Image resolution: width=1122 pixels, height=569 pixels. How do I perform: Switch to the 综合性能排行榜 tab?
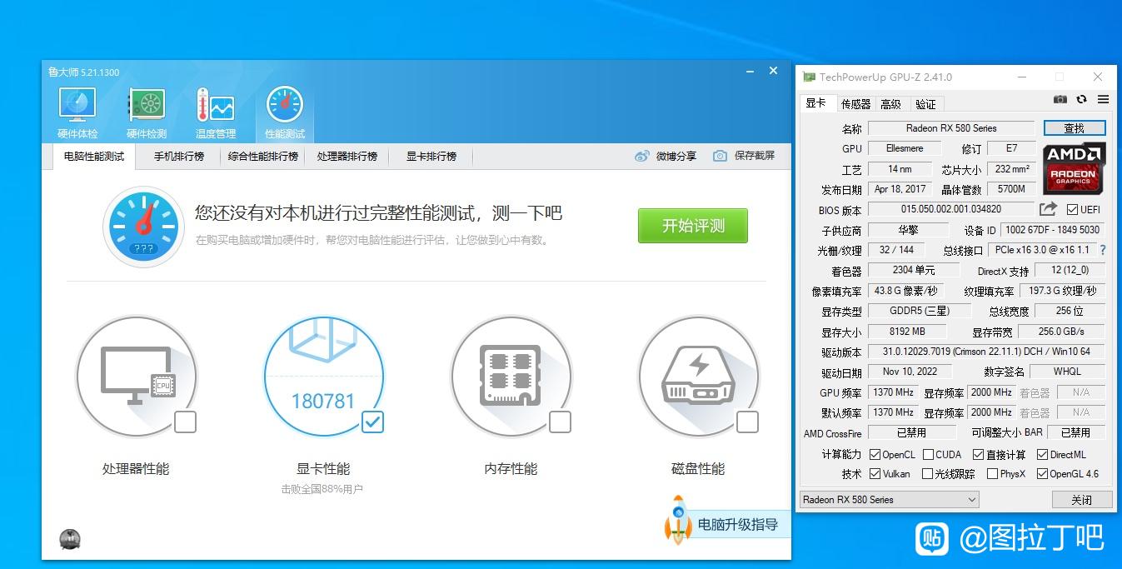tap(263, 156)
